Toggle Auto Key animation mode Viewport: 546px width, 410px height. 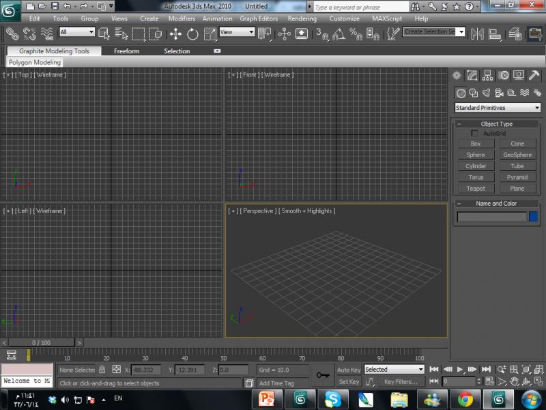349,370
